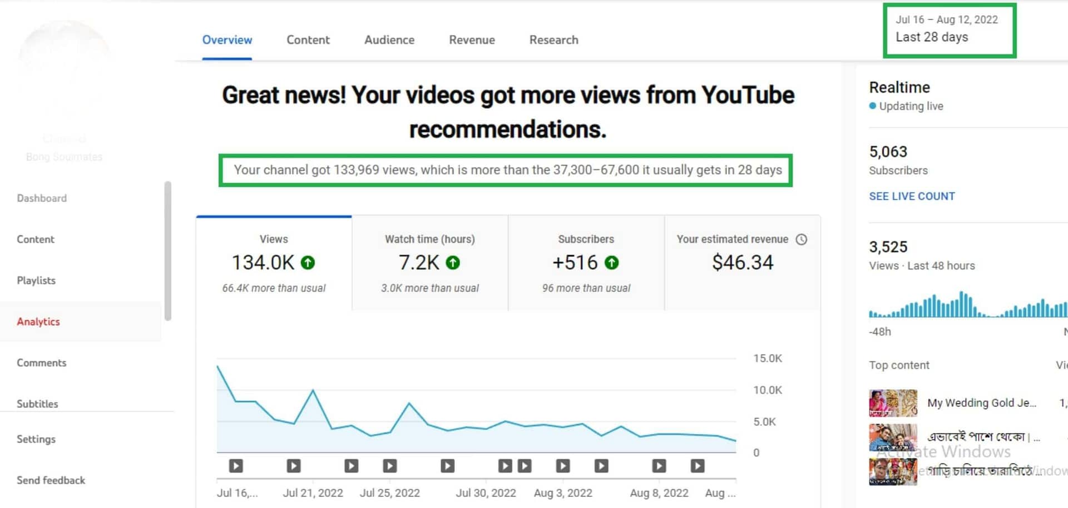Screen dimensions: 1068x508
Task: Go to the Research tab
Action: (x=553, y=40)
